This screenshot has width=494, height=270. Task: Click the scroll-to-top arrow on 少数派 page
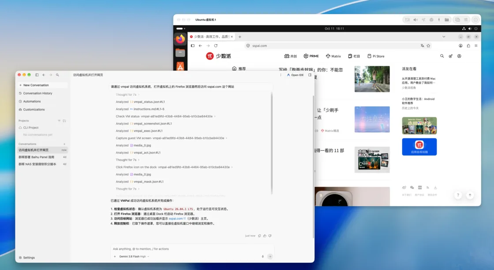tap(470, 195)
